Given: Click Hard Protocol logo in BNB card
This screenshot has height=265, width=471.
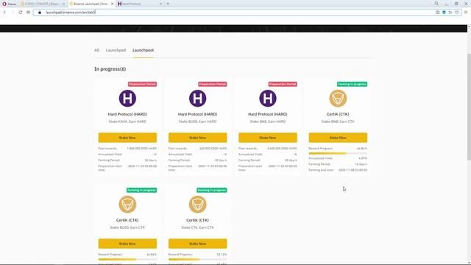Looking at the screenshot, I should [268, 98].
